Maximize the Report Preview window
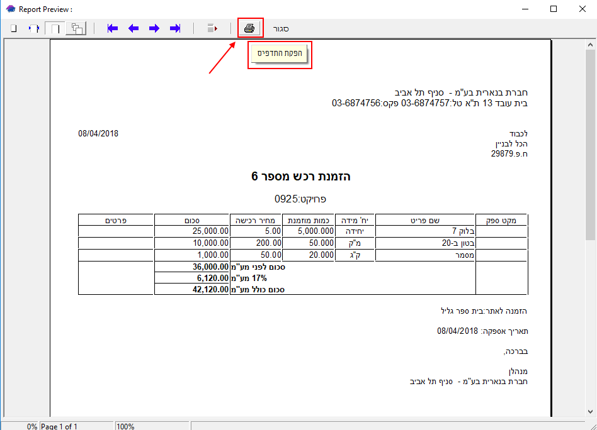The height and width of the screenshot is (430, 597). coord(554,9)
